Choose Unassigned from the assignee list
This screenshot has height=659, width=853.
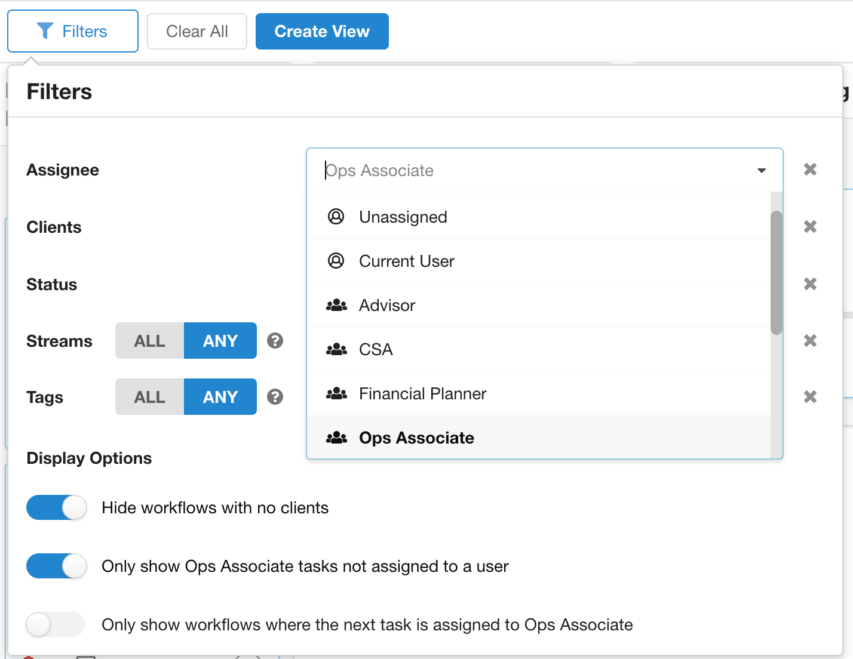click(x=403, y=217)
